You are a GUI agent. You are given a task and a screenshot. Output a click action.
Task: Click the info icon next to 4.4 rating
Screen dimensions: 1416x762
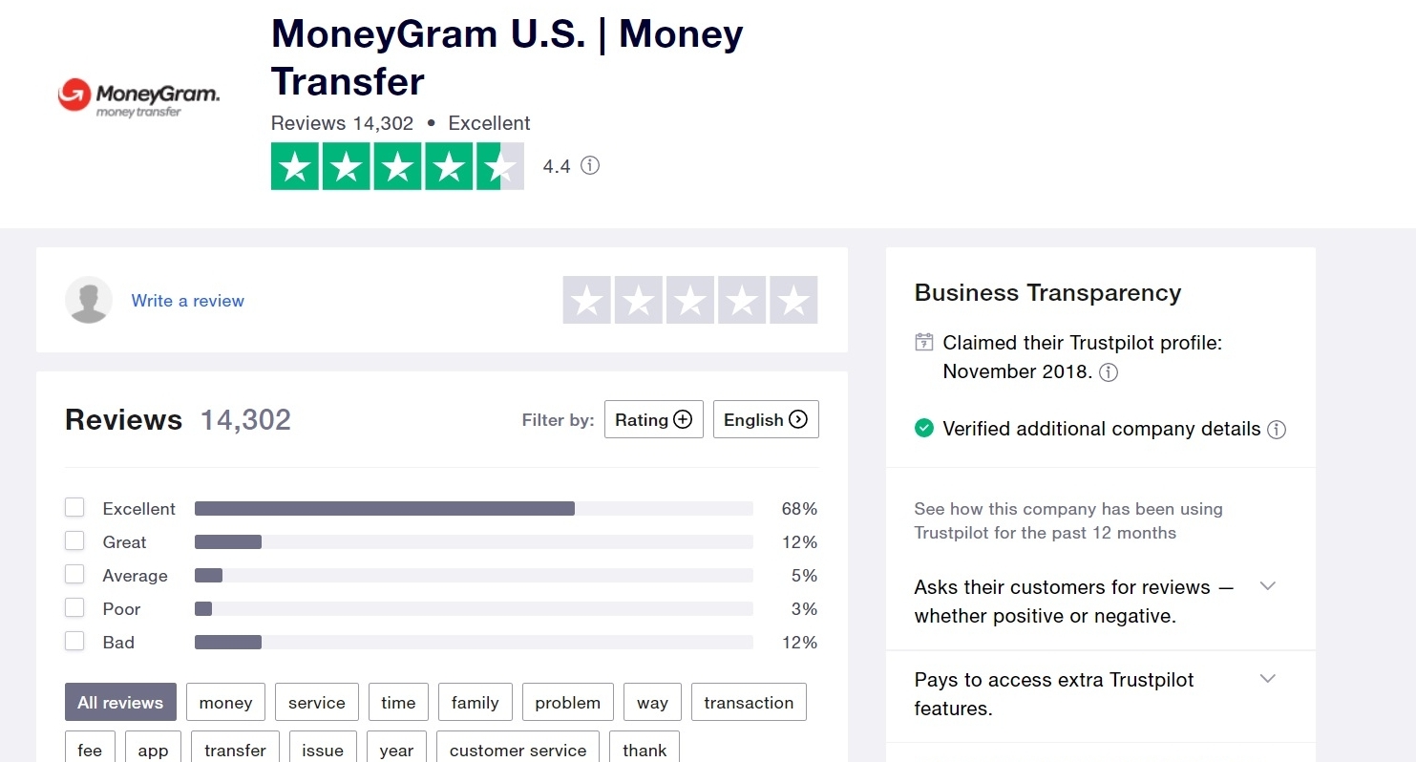(590, 166)
